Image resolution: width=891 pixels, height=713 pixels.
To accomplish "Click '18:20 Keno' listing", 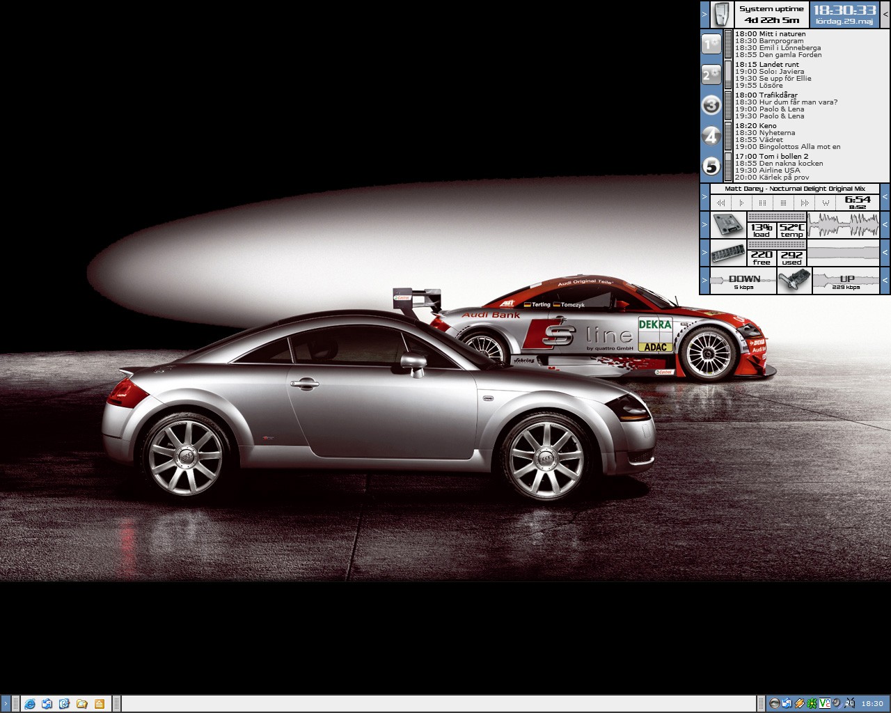I will [755, 125].
